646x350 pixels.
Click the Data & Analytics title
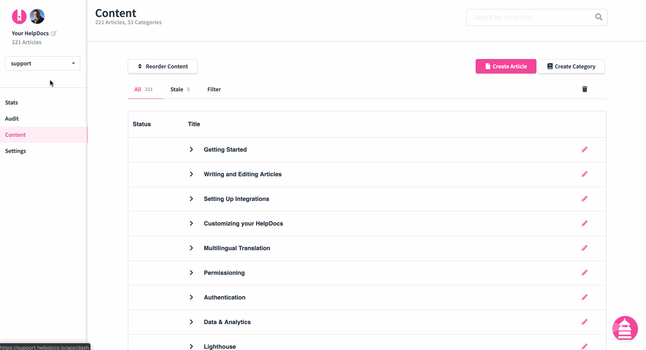click(x=227, y=322)
